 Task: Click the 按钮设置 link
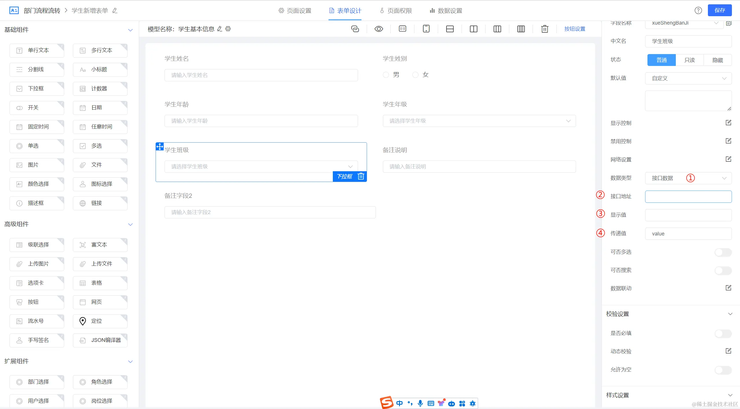(575, 29)
